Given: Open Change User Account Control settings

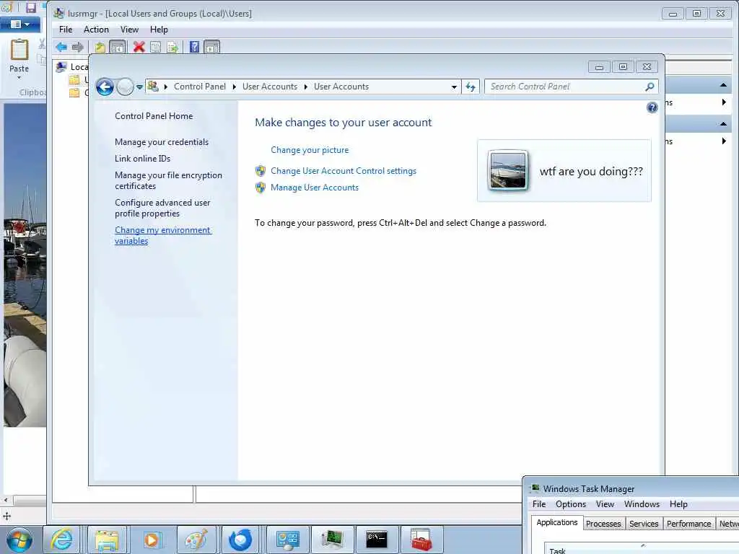Looking at the screenshot, I should 344,171.
